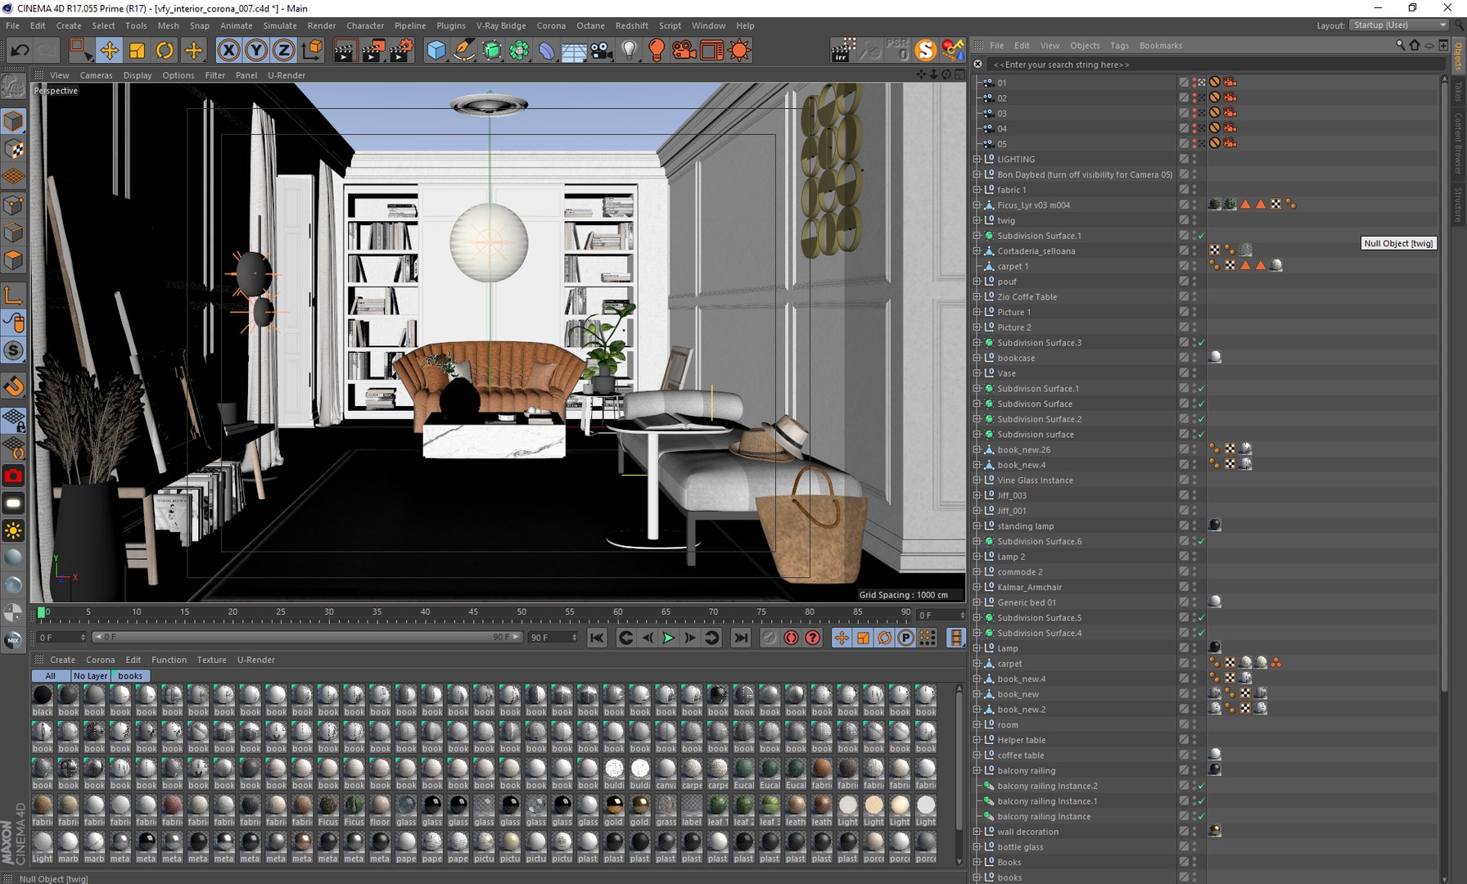Screen dimensions: 1467x884
Task: Select the All materials tab
Action: click(51, 676)
